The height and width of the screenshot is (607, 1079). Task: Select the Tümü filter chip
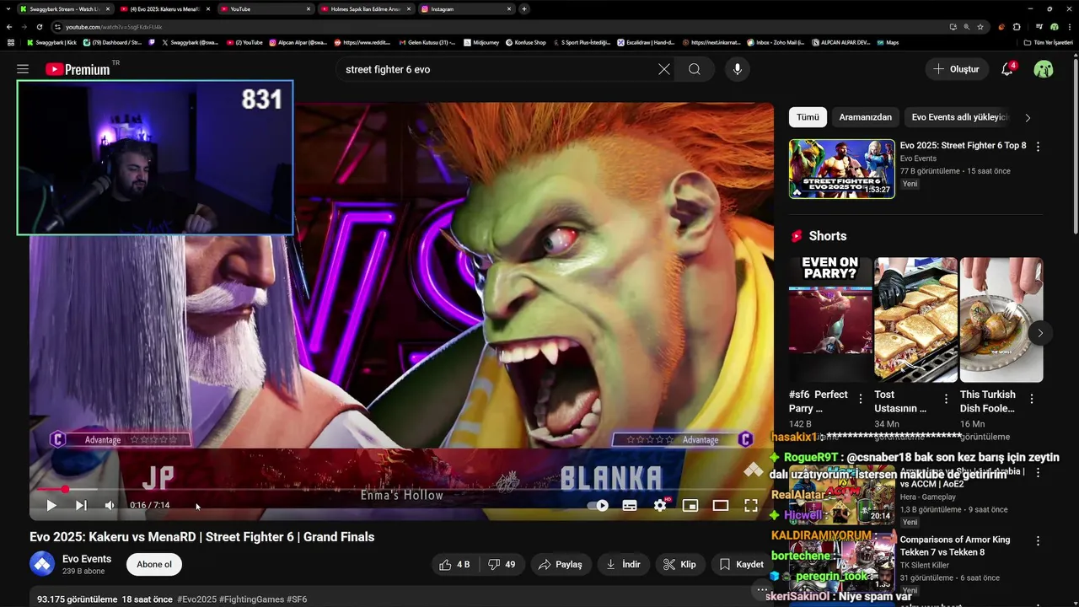coord(808,117)
